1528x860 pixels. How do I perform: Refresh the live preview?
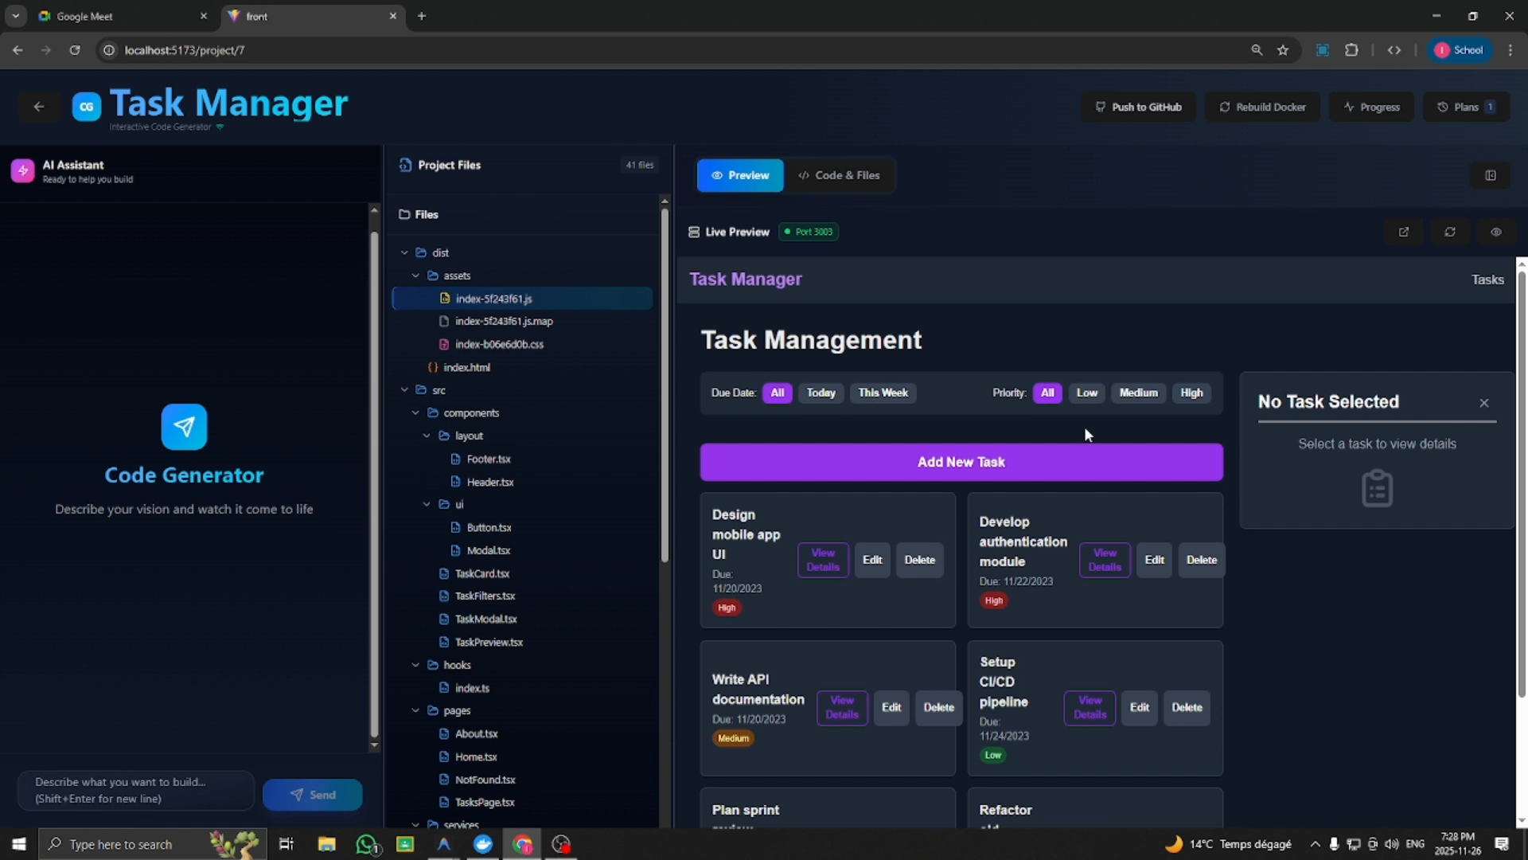coord(1449,232)
